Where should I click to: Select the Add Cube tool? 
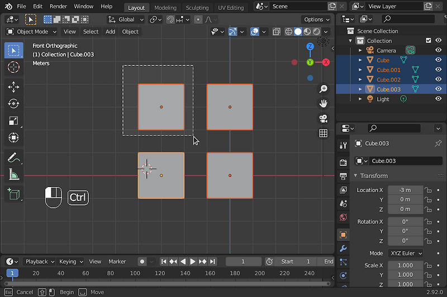pos(13,194)
